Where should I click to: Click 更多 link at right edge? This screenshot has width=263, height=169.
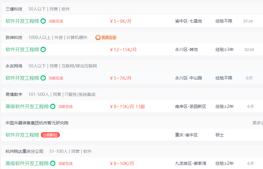click(x=258, y=123)
